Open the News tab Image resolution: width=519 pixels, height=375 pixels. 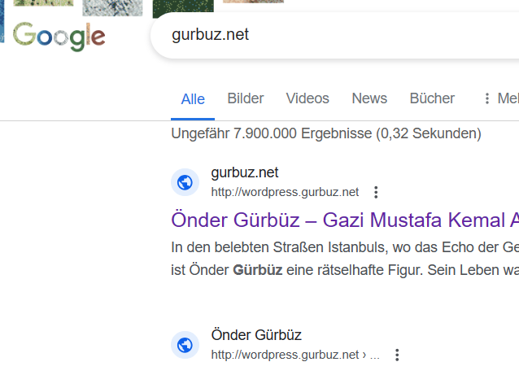(x=369, y=98)
